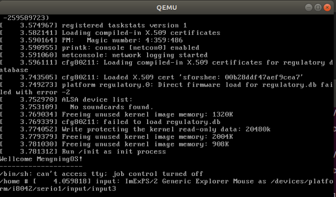Viewport: 336px width, 197px height.
Task: Click the 'can't access tty' shell message
Action: pos(99,174)
